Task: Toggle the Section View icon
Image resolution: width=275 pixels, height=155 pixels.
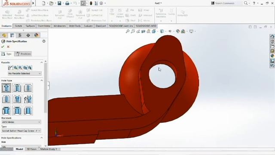Action: pyautogui.click(x=143, y=31)
